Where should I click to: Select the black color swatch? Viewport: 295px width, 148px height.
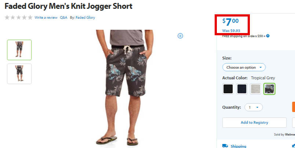228,89
